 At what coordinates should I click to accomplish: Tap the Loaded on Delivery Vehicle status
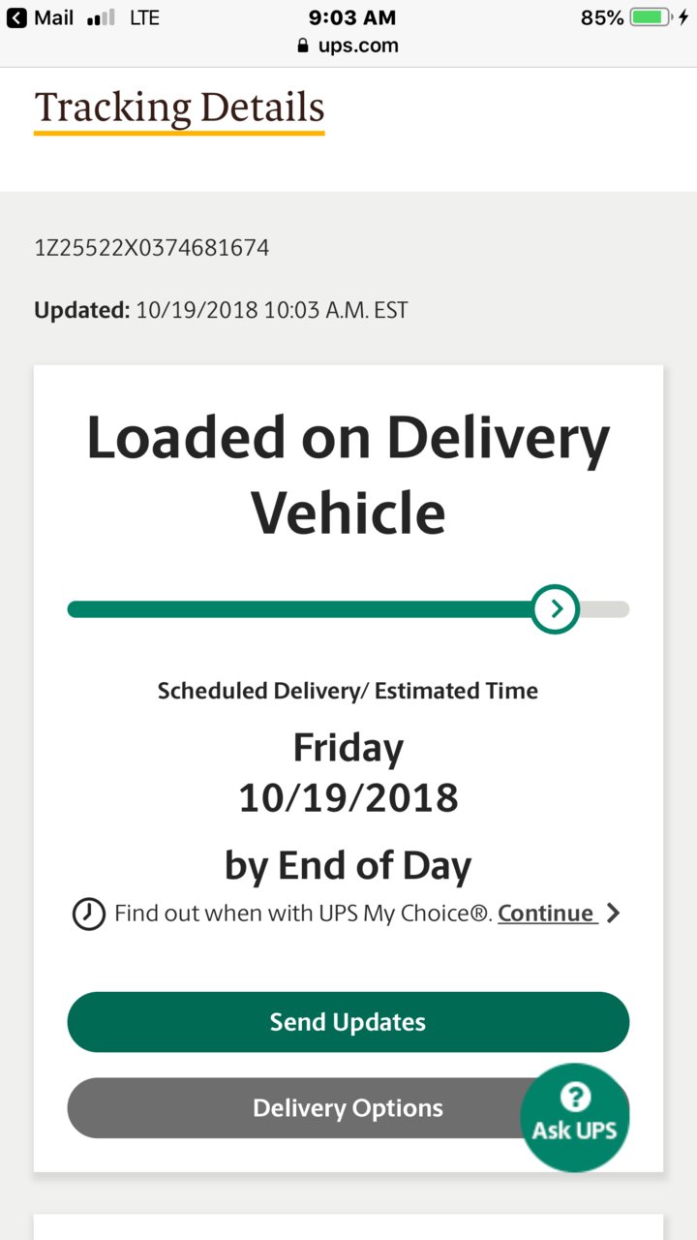coord(348,475)
